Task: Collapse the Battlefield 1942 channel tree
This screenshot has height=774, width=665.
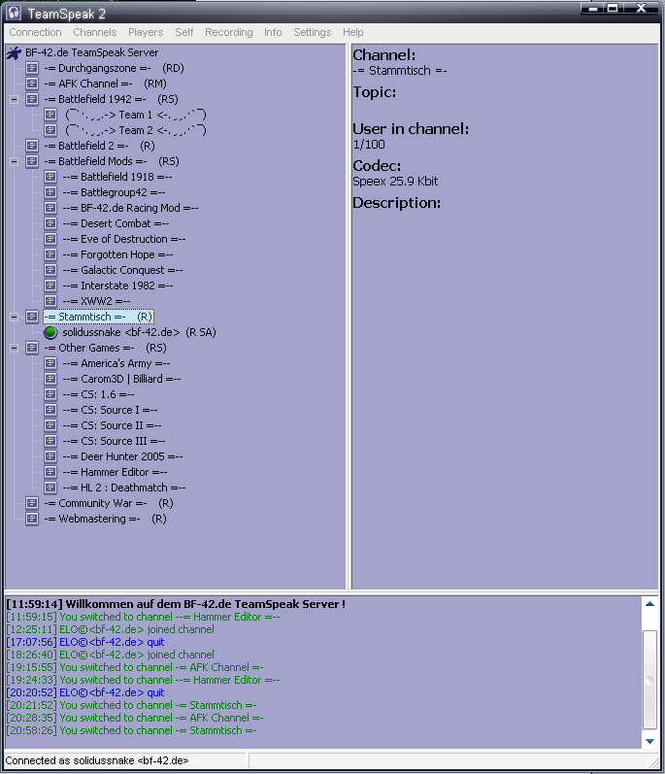Action: tap(15, 99)
